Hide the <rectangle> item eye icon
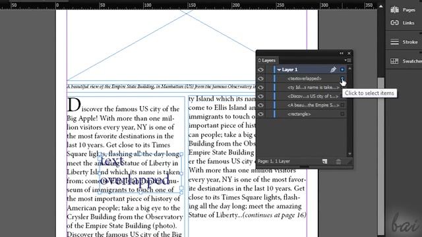 [x=260, y=114]
